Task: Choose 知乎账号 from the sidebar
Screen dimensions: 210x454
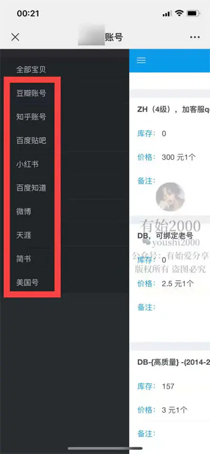Action: [x=31, y=117]
